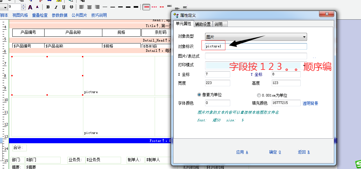Screen dimensions: 361x169
Task: Open the 说明 tab
Action: point(218,24)
